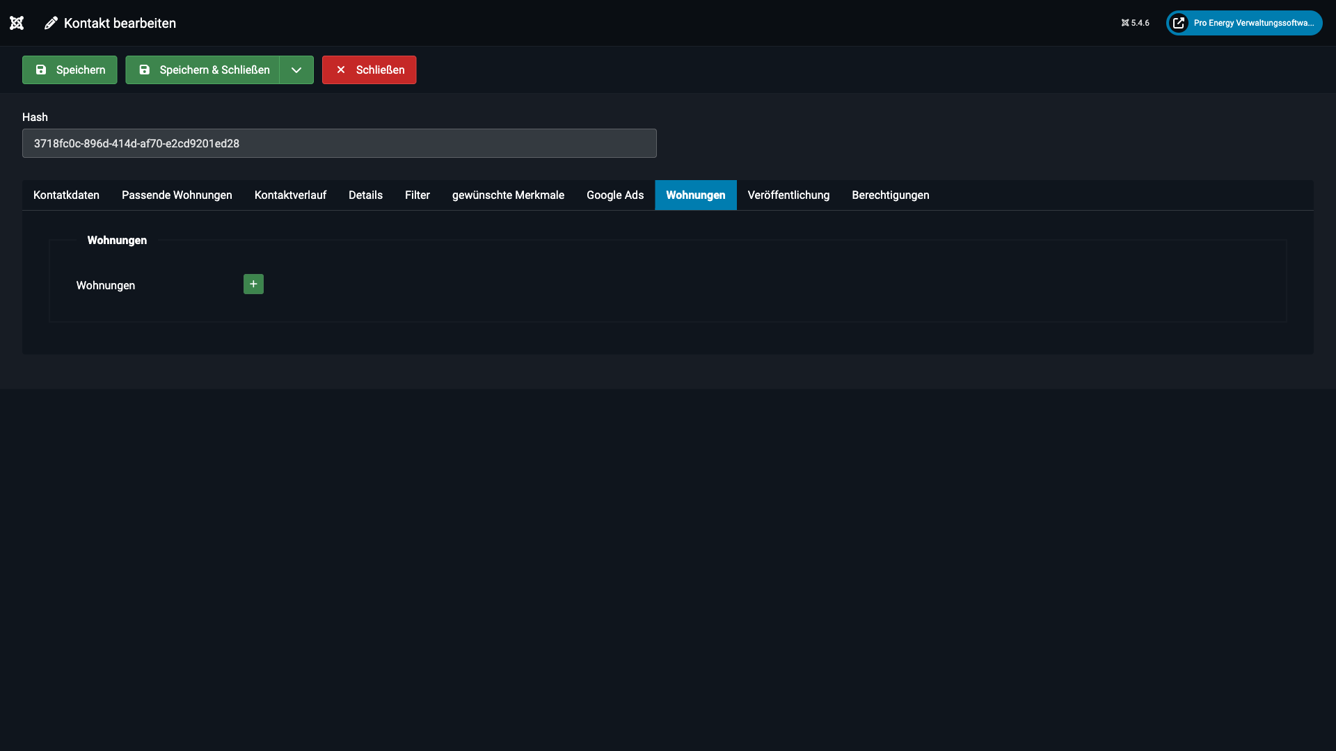Click the red Schließen button
The height and width of the screenshot is (751, 1336).
coord(369,70)
